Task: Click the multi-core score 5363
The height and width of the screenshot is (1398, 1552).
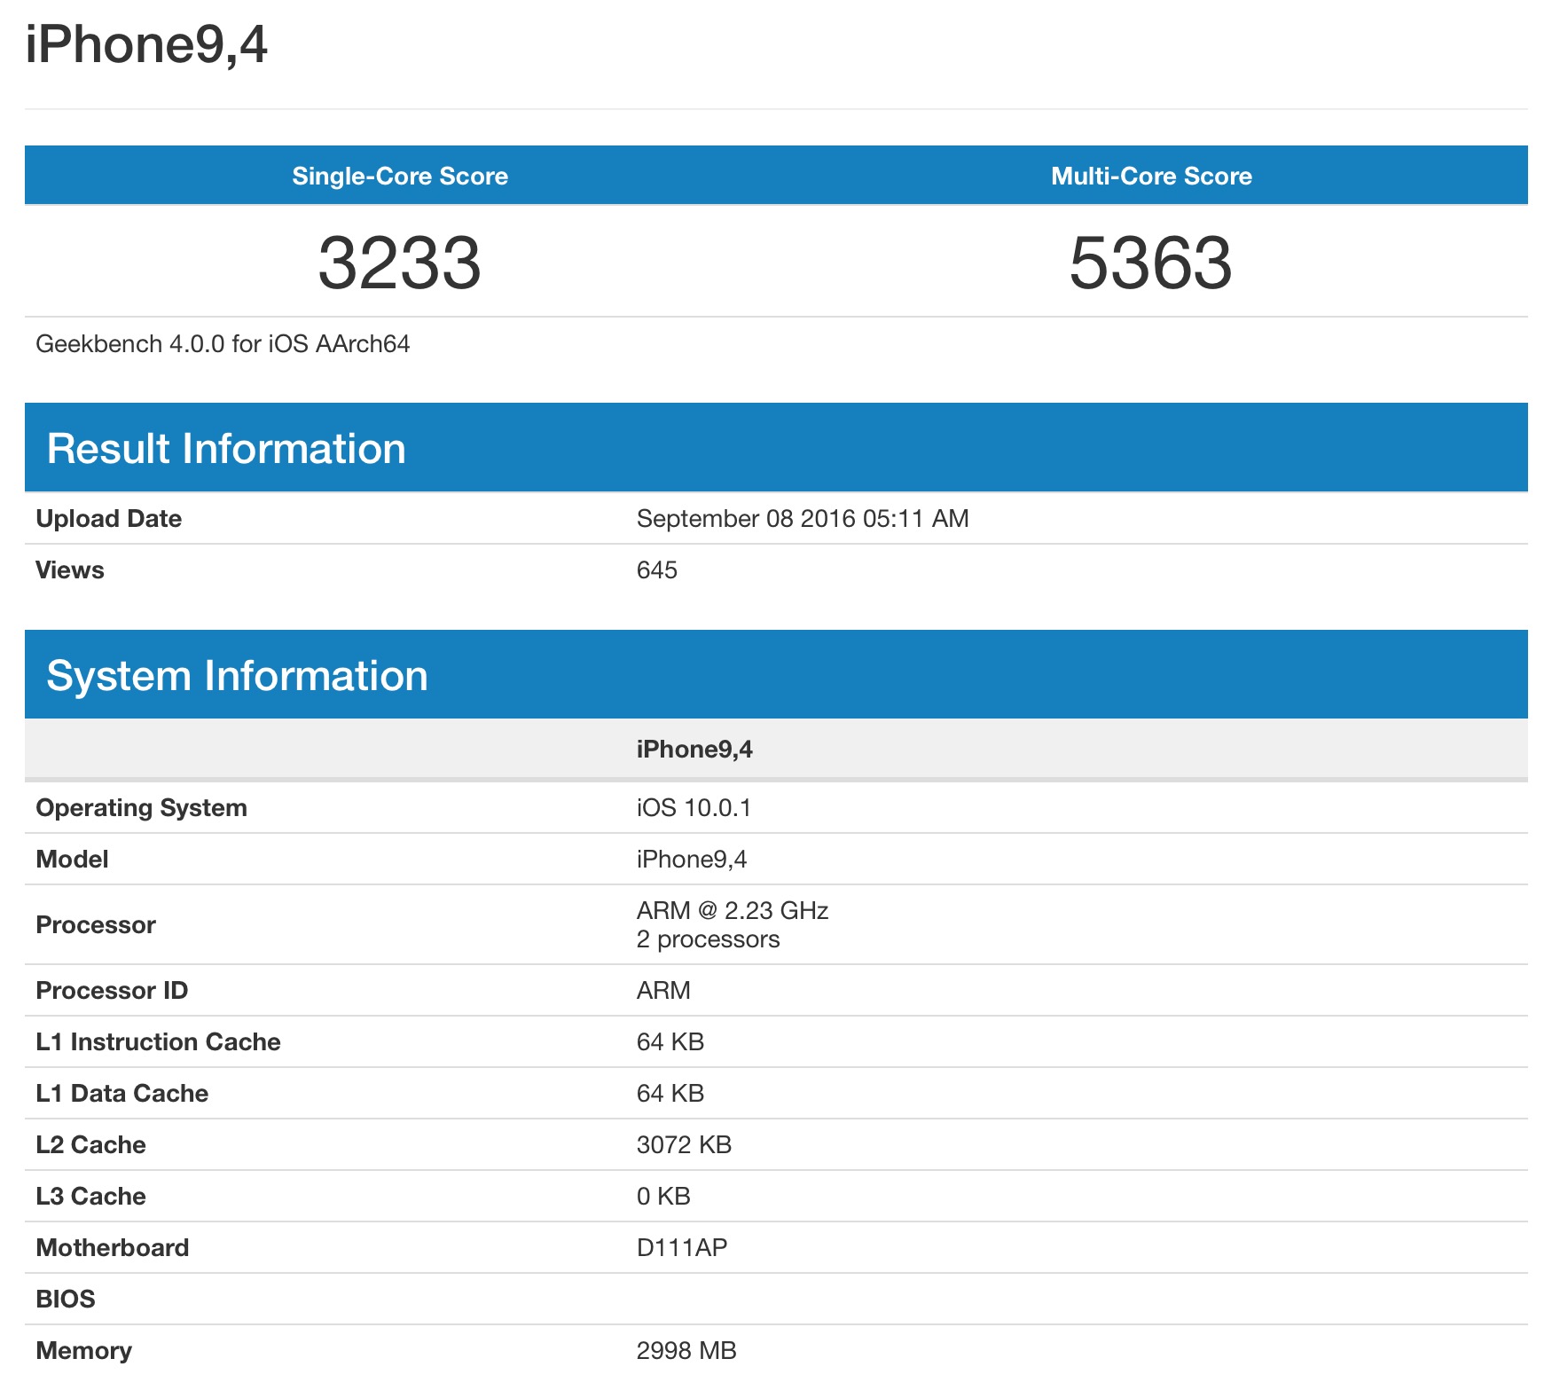Action: pos(1151,263)
